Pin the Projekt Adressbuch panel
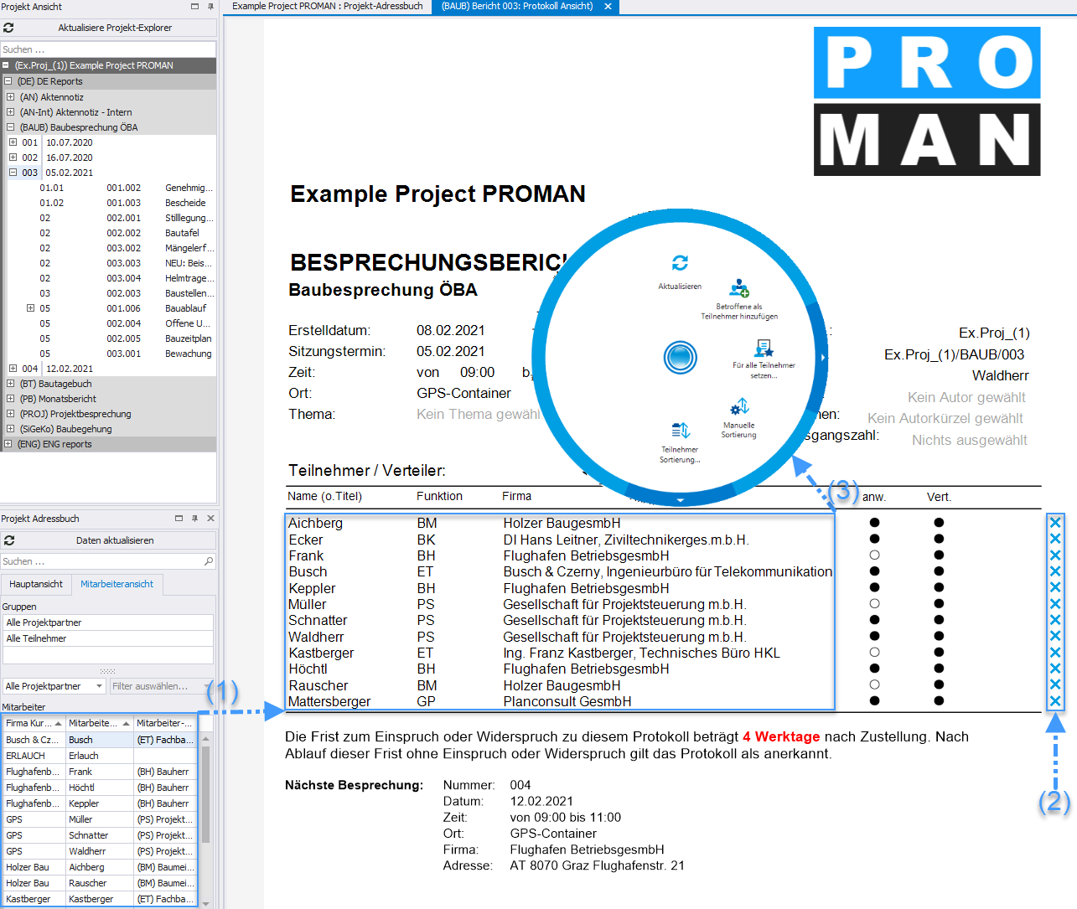This screenshot has width=1077, height=909. point(194,519)
